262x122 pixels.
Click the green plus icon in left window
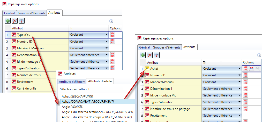(8, 21)
